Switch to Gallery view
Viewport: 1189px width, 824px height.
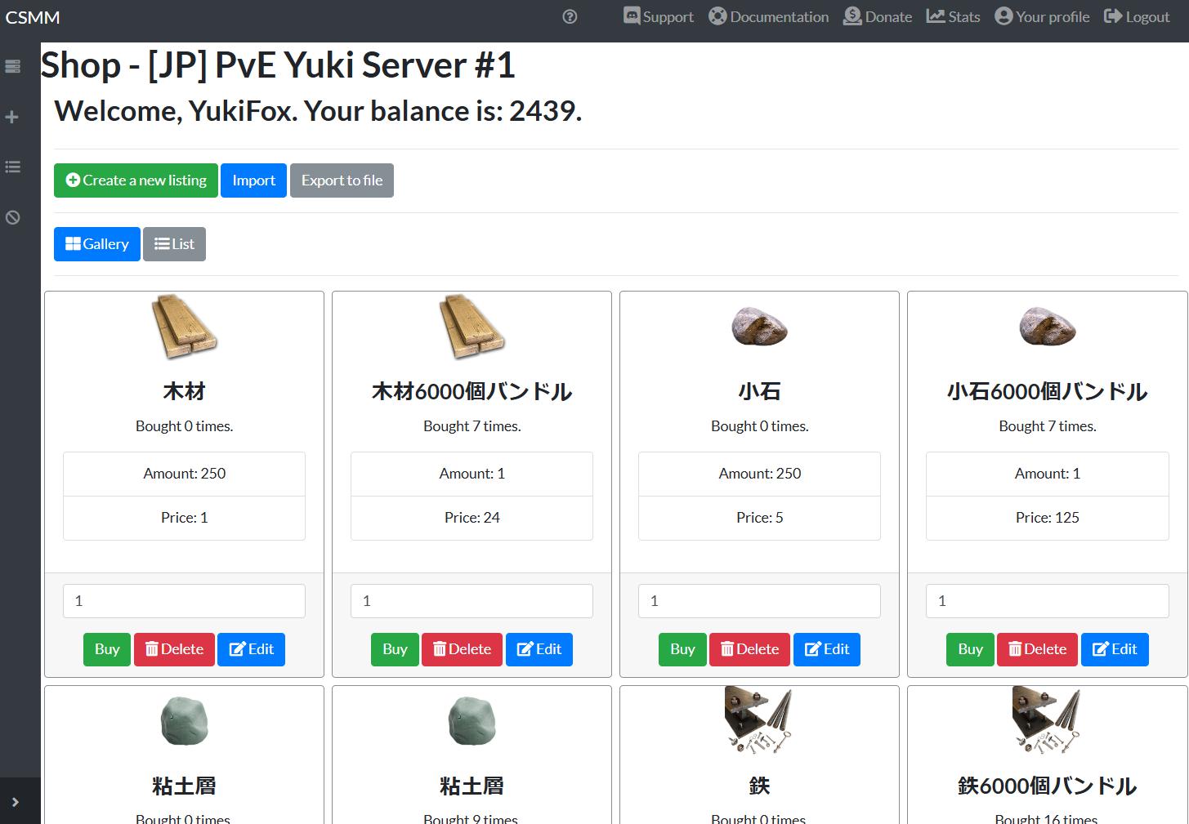[97, 244]
